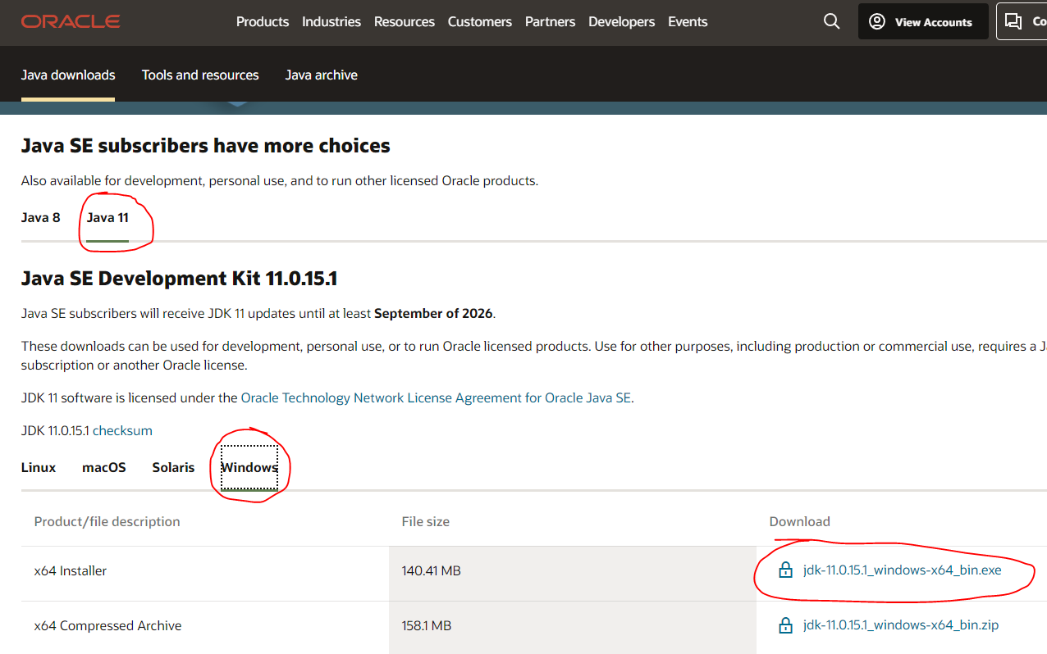Select the Java 11 tab

pyautogui.click(x=107, y=217)
